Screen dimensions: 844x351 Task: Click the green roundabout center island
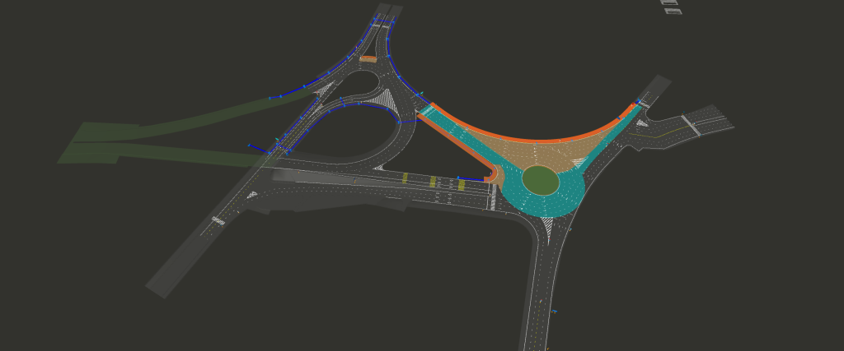[x=540, y=179]
